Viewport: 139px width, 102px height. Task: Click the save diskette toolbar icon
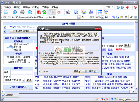click(91, 12)
